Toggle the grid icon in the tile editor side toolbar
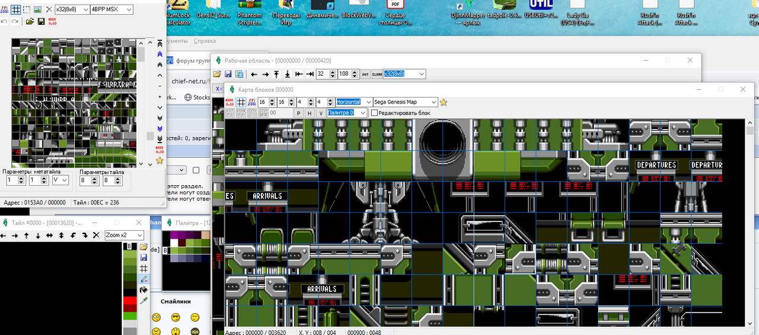 143,268
